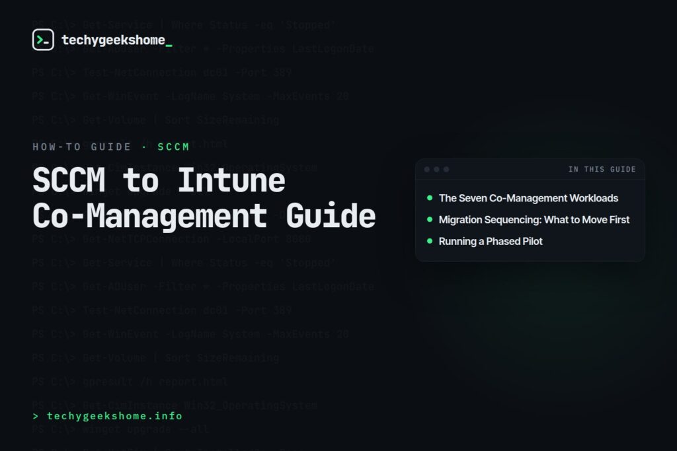The height and width of the screenshot is (451, 677).
Task: Click green bullet beside Running a Phased Pilot
Action: (x=430, y=241)
